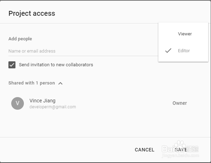Click the blank area left of Viewer option
This screenshot has width=211, height=163.
click(168, 34)
